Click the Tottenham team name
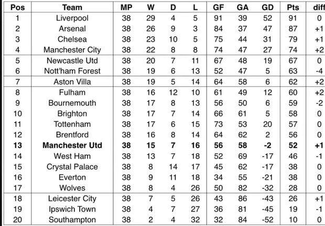This screenshot has width=325, height=226. point(72,125)
